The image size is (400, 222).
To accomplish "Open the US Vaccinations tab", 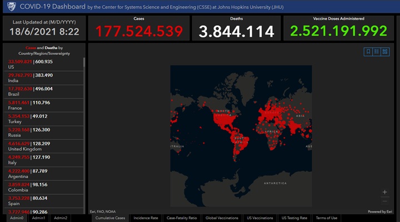I will point(259,218).
